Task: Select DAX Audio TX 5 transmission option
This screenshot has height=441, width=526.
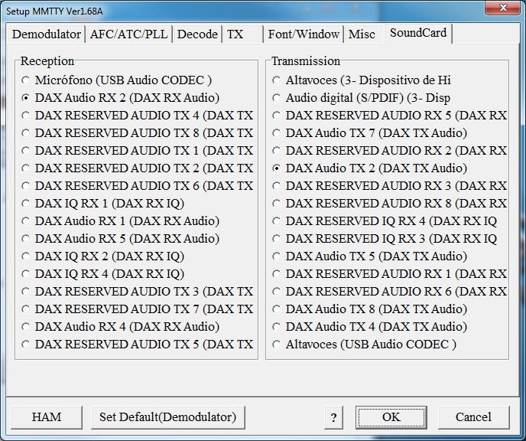Action: pyautogui.click(x=370, y=256)
